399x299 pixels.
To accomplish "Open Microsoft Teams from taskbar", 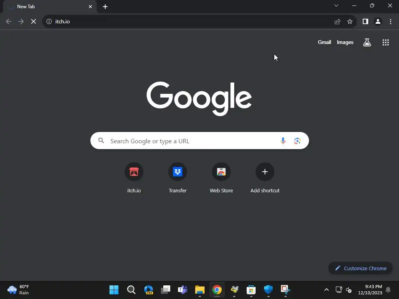I will tap(182, 290).
